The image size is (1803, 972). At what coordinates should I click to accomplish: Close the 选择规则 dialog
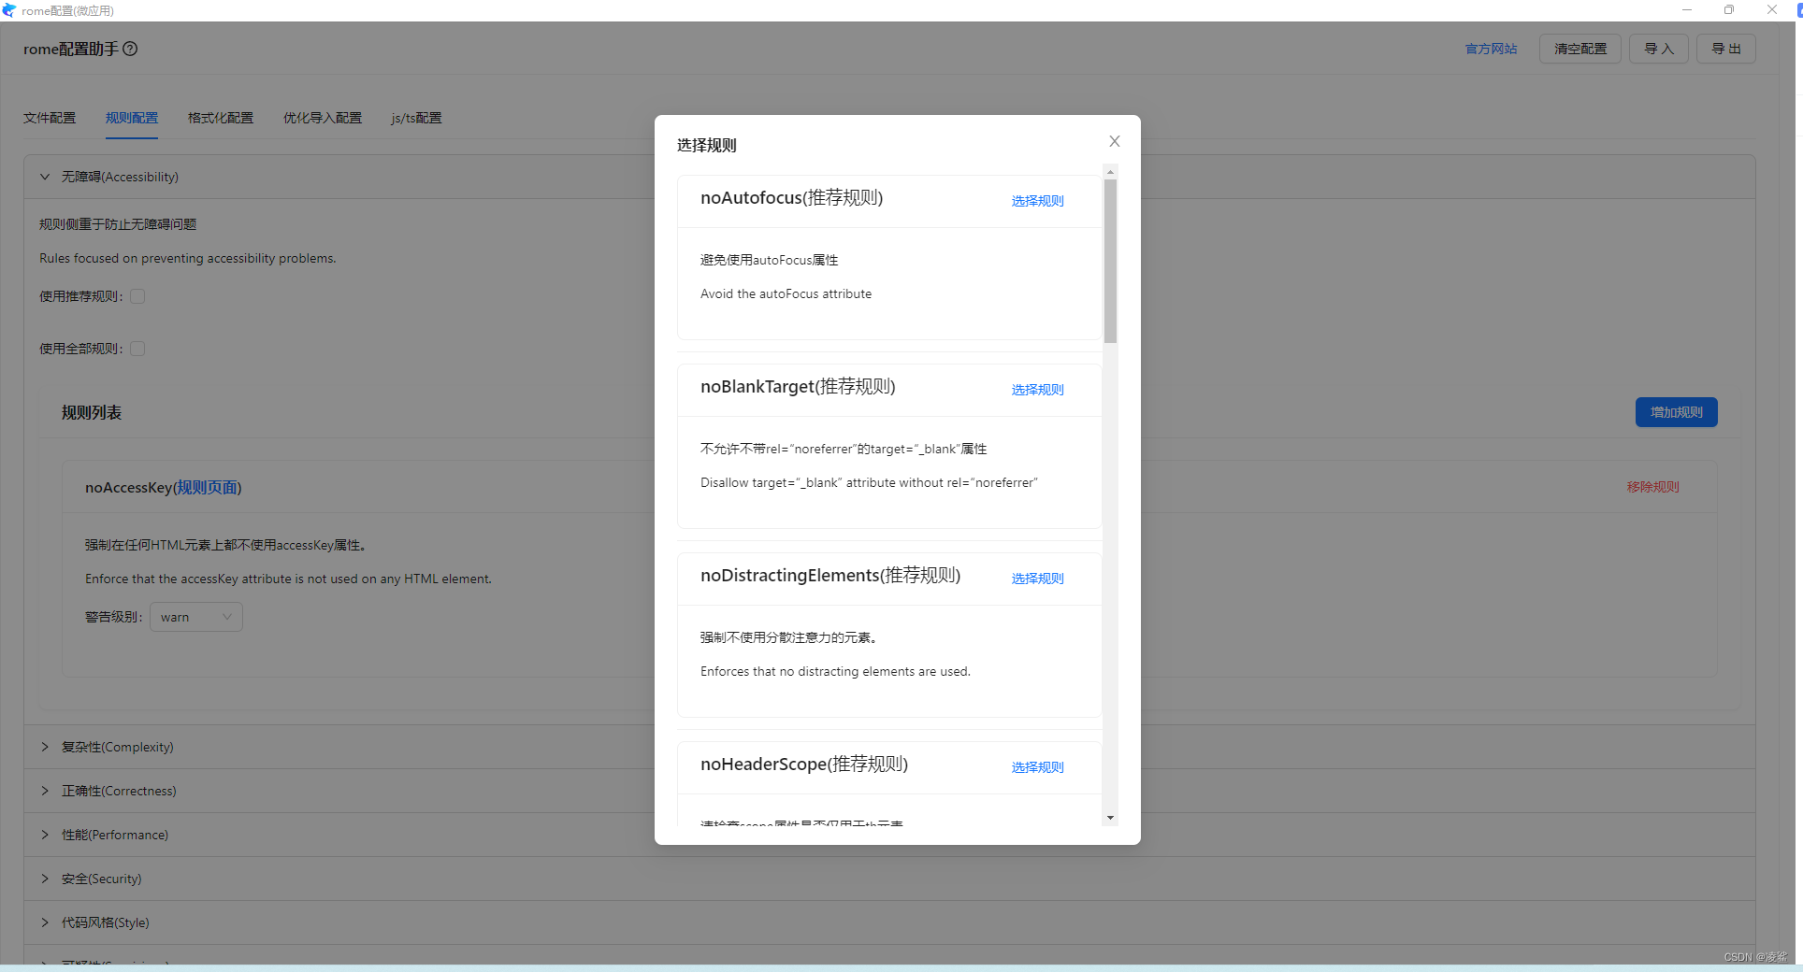[1114, 141]
